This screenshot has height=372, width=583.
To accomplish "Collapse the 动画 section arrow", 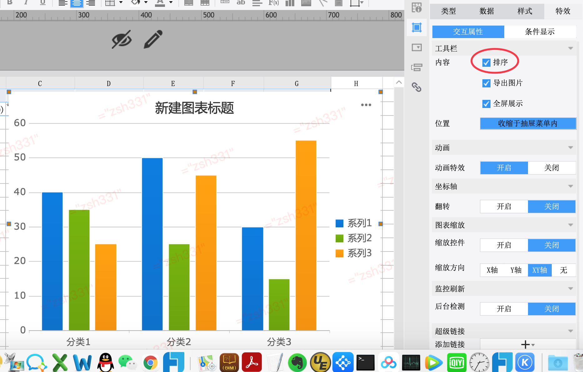I will [571, 148].
